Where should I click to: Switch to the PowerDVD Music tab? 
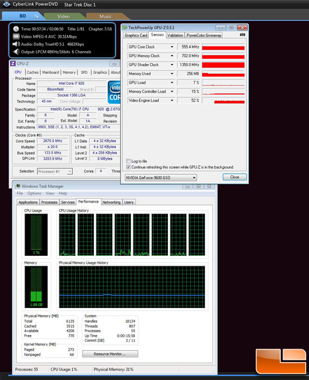point(106,16)
